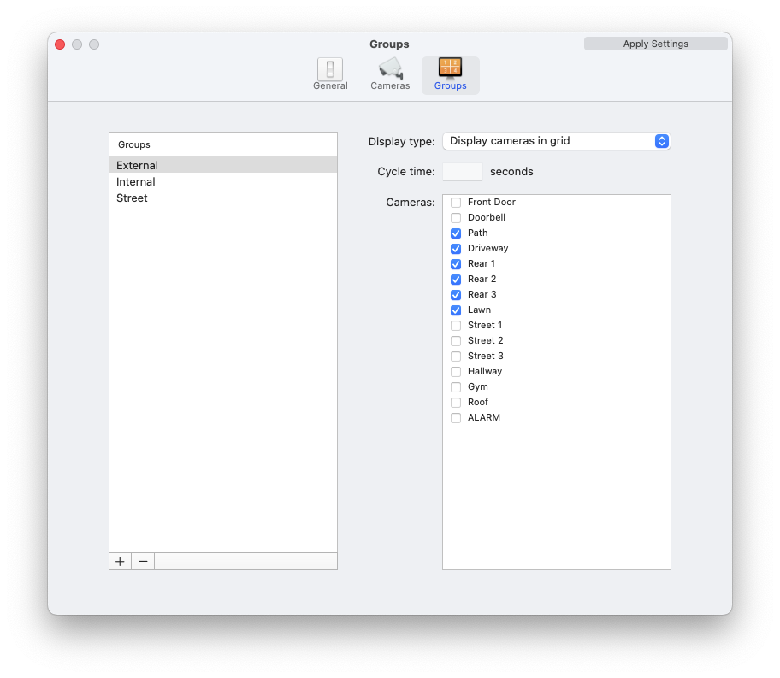This screenshot has width=780, height=678.
Task: Enable the Front Door camera
Action: [x=455, y=202]
